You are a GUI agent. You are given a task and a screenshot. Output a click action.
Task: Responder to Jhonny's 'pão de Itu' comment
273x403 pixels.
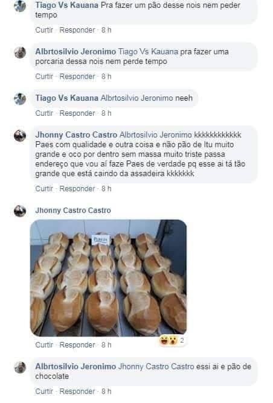[x=77, y=189]
